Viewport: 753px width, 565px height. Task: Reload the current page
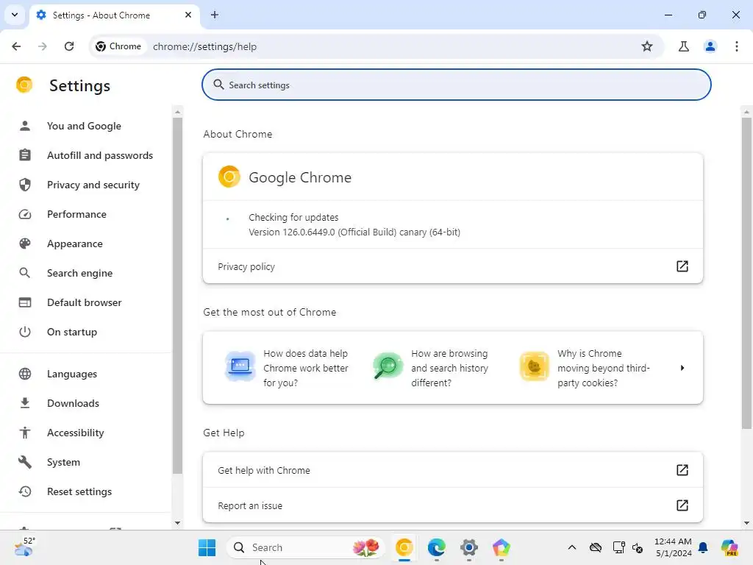click(x=69, y=46)
